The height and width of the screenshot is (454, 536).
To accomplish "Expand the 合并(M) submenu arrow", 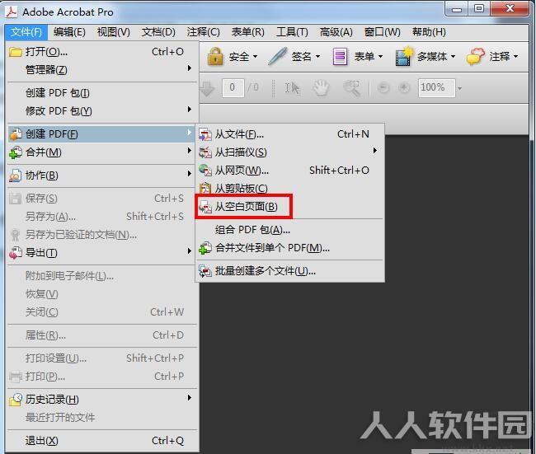I will (190, 150).
